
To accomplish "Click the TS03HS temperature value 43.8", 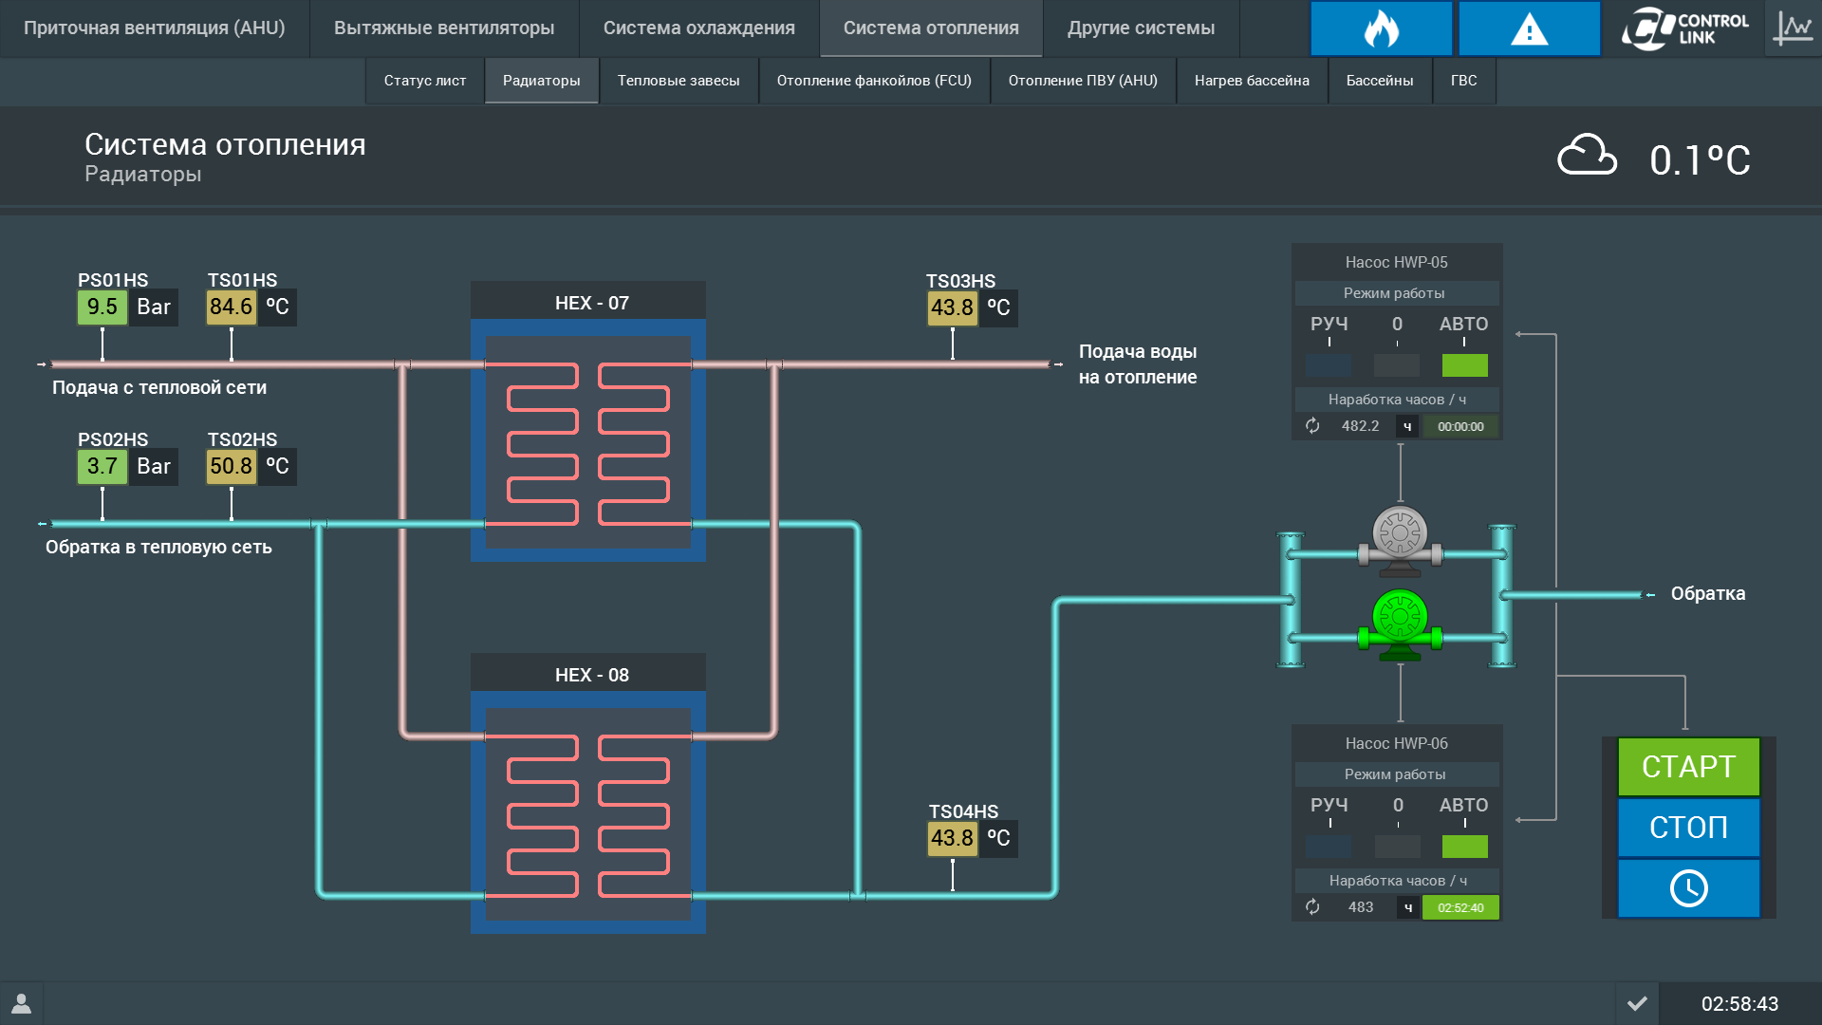I will [x=953, y=308].
